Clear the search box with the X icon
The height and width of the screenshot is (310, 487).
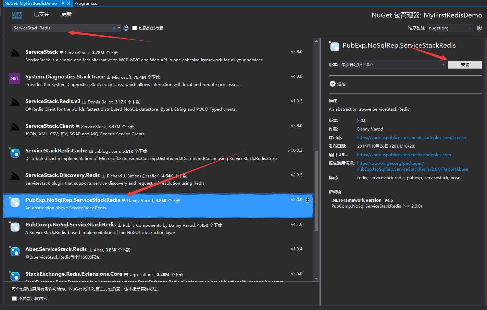point(114,28)
